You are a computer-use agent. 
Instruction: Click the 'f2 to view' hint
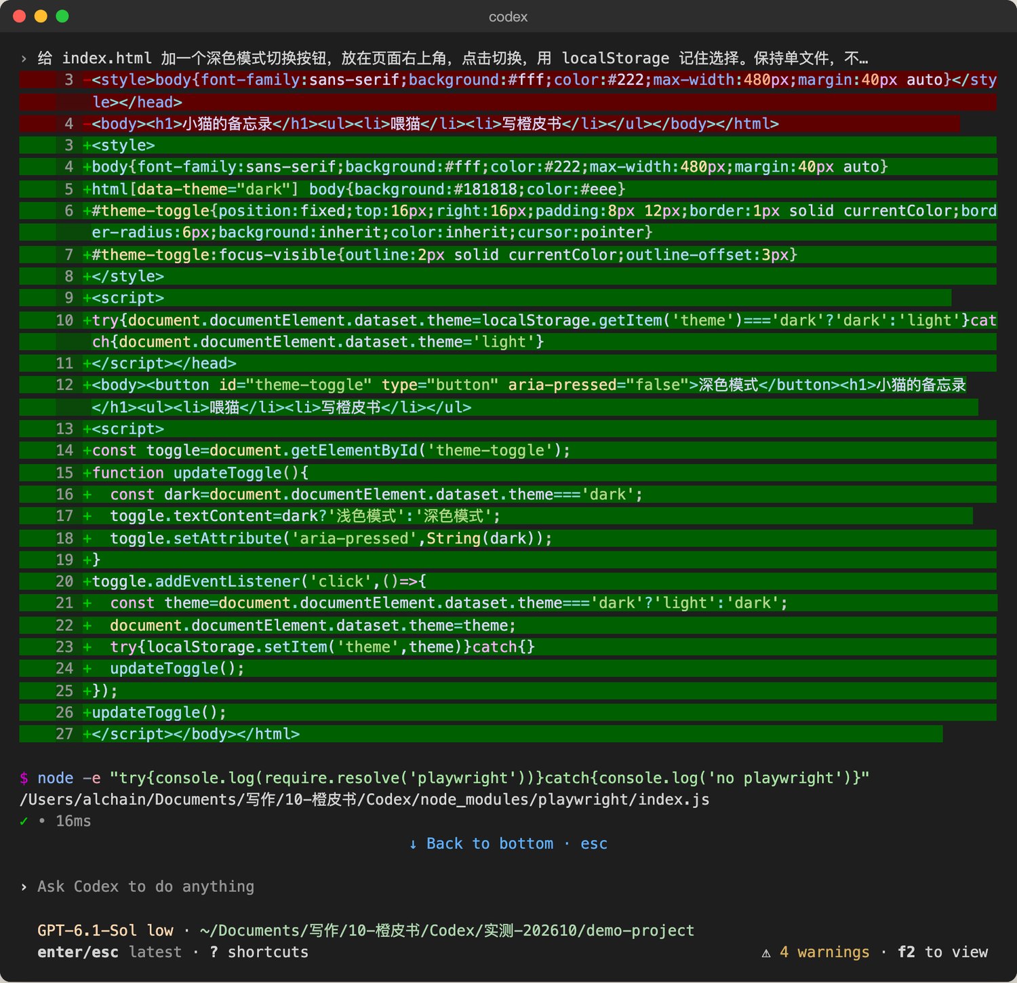pos(943,952)
